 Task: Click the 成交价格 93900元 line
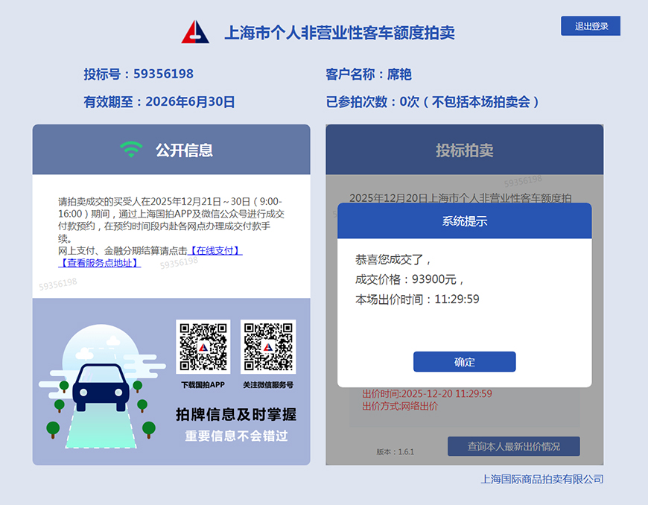click(410, 279)
